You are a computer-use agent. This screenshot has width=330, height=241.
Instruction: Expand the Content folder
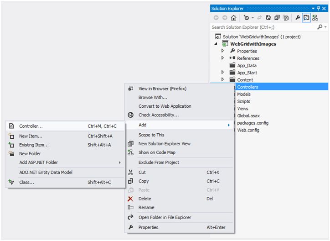pos(223,79)
